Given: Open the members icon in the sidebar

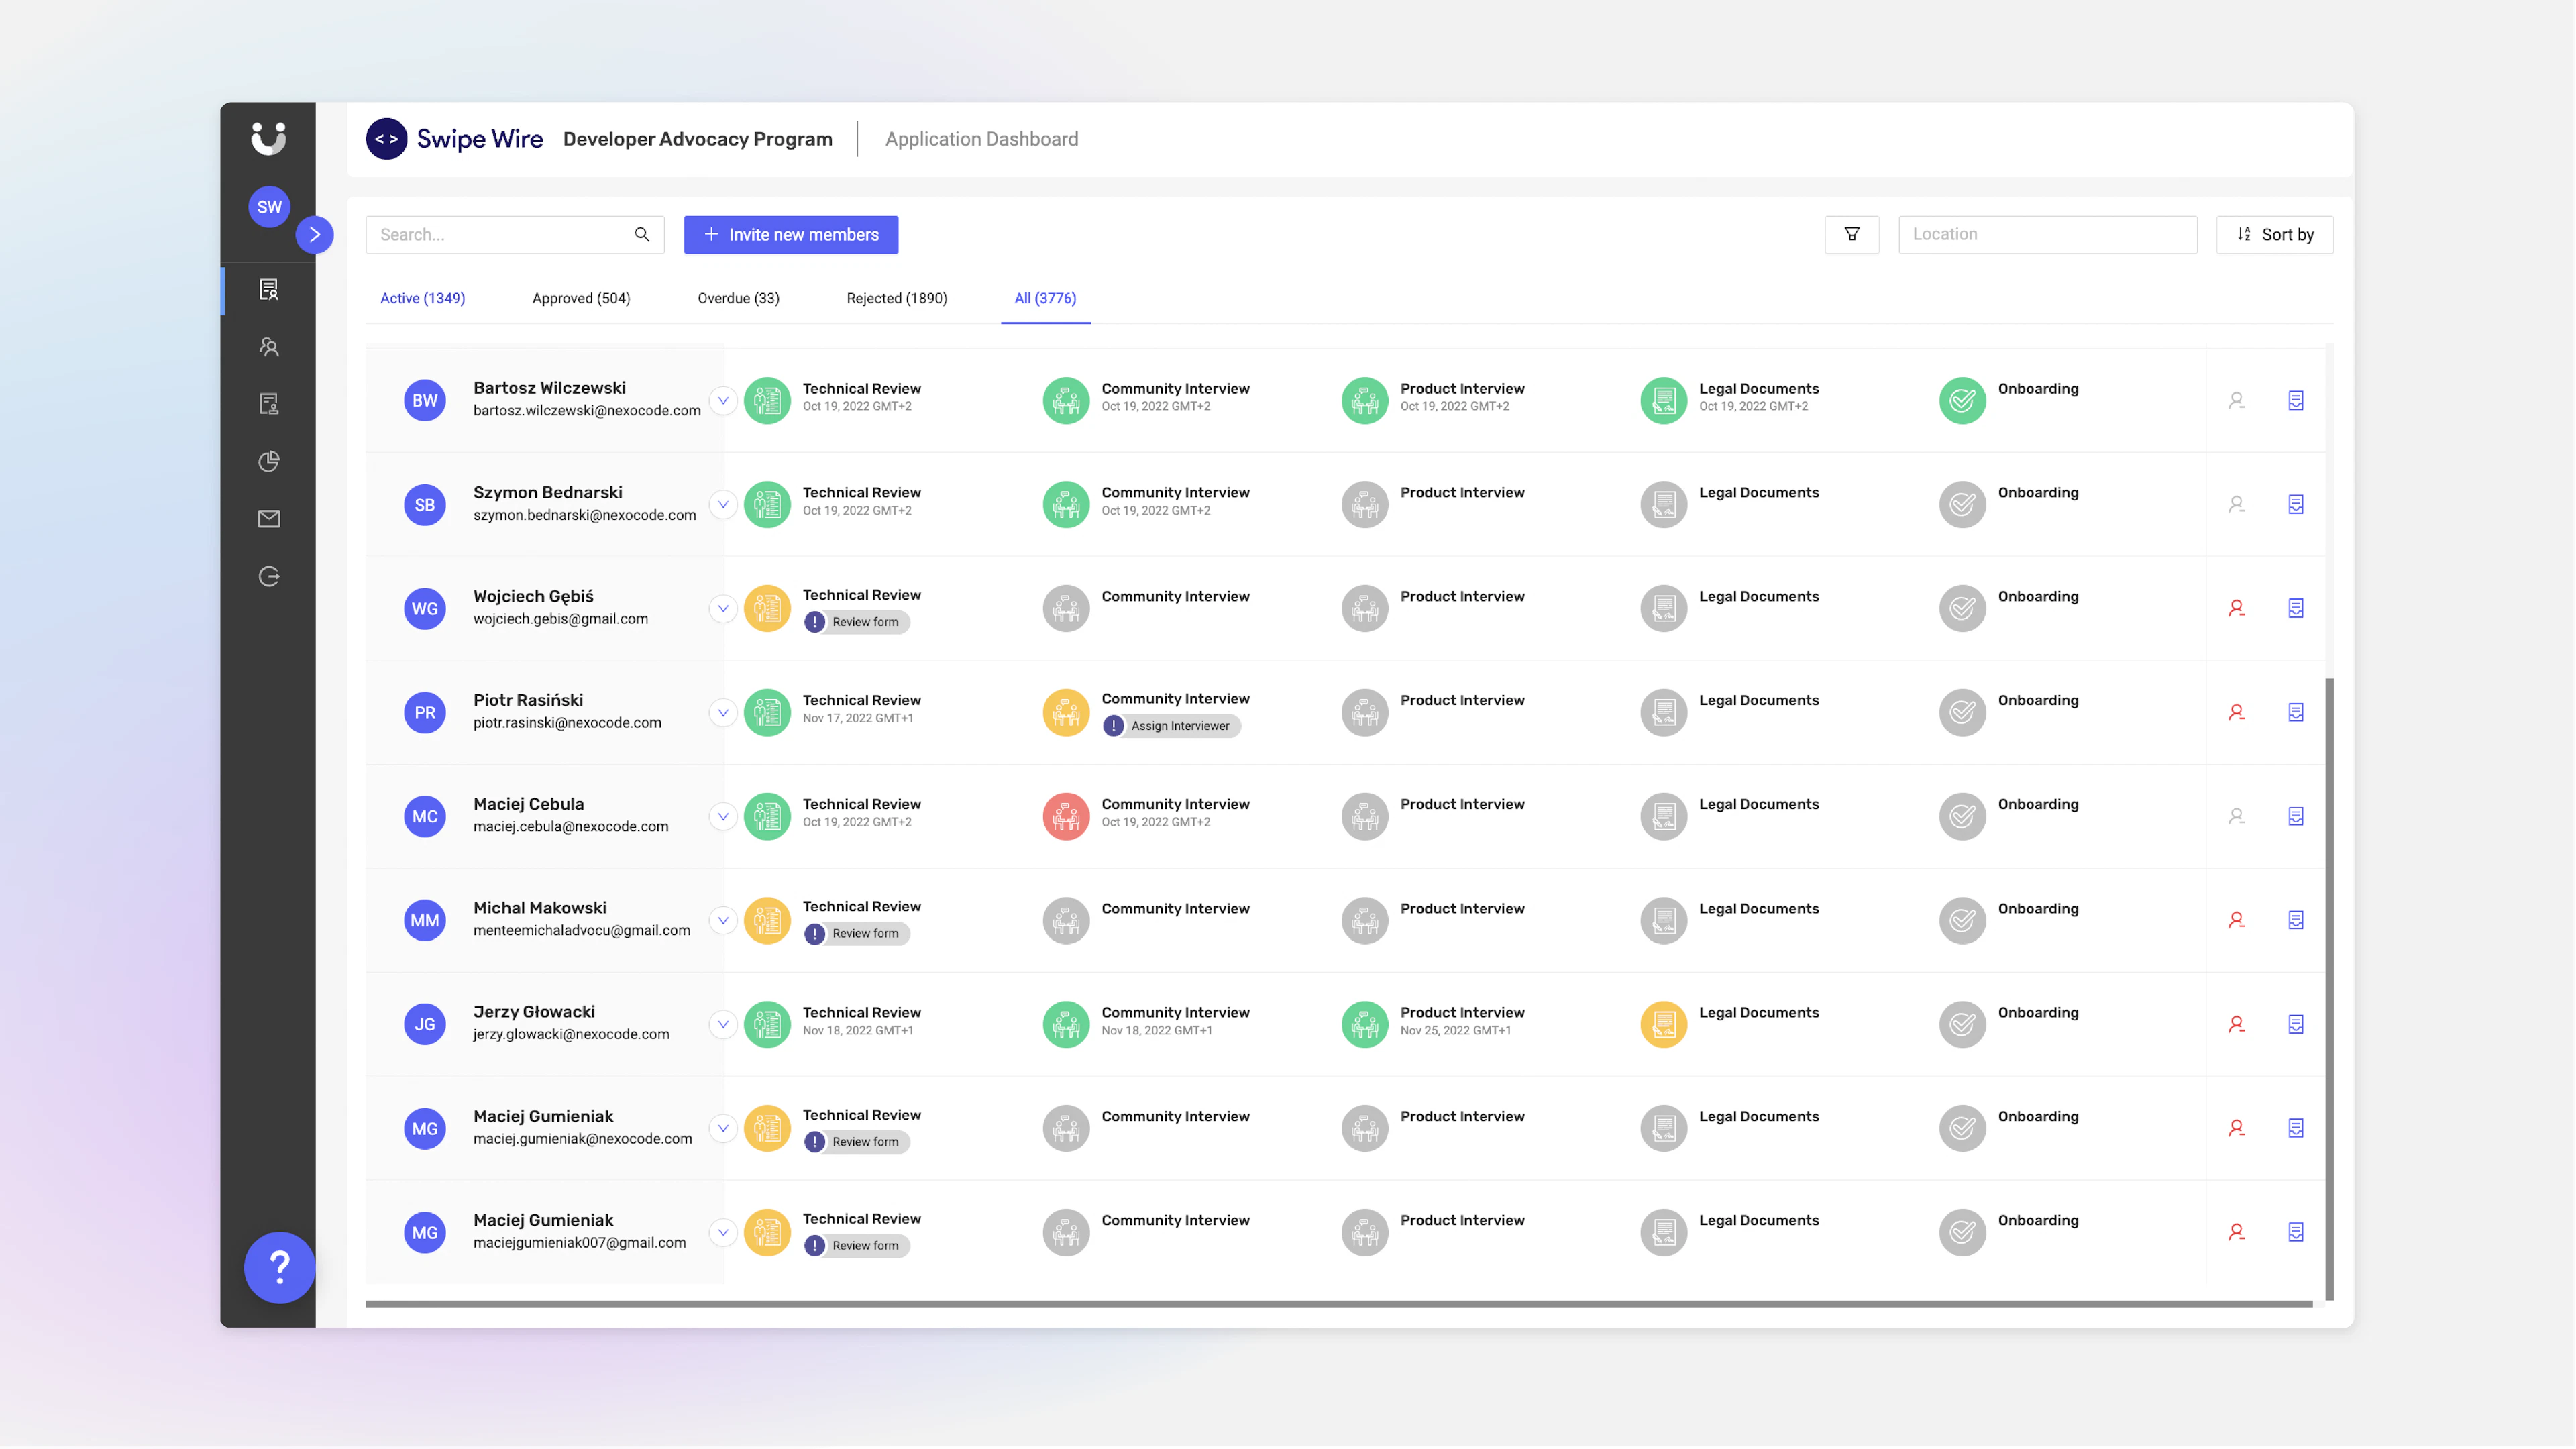Looking at the screenshot, I should 268,346.
